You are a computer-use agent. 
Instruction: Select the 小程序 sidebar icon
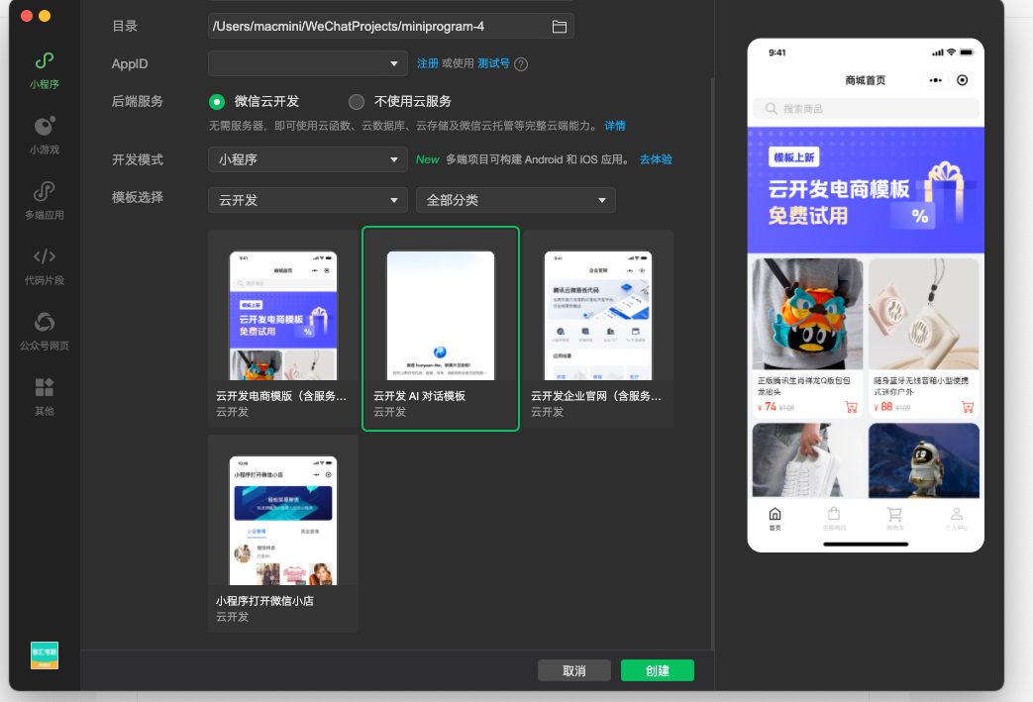pos(45,61)
